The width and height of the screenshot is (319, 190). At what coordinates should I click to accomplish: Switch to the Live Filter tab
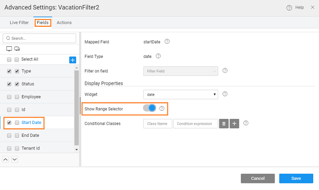tap(19, 23)
